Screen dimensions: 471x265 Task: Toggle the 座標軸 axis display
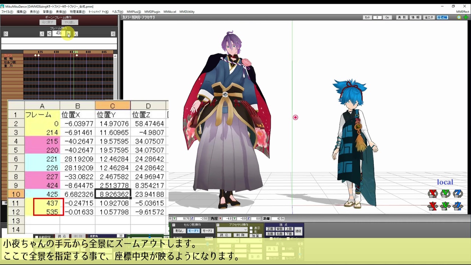tap(442, 17)
